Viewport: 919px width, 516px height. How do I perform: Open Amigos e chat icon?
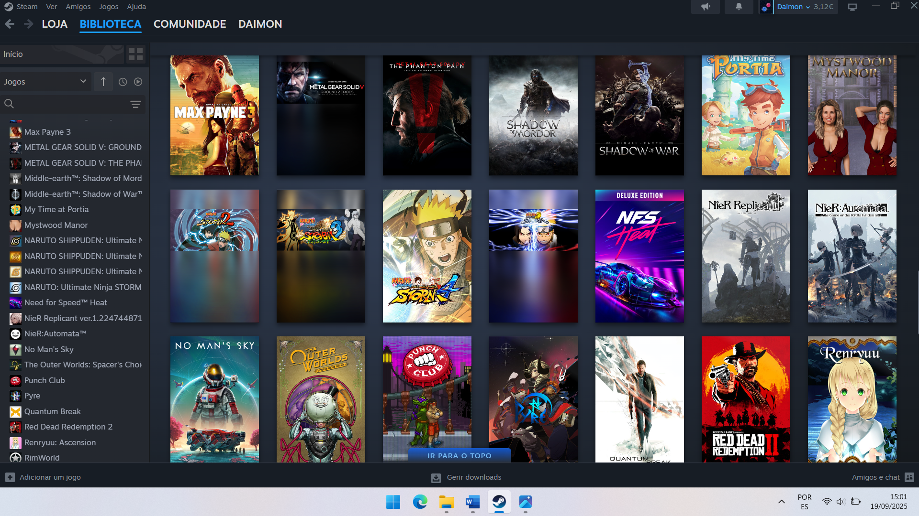(909, 477)
